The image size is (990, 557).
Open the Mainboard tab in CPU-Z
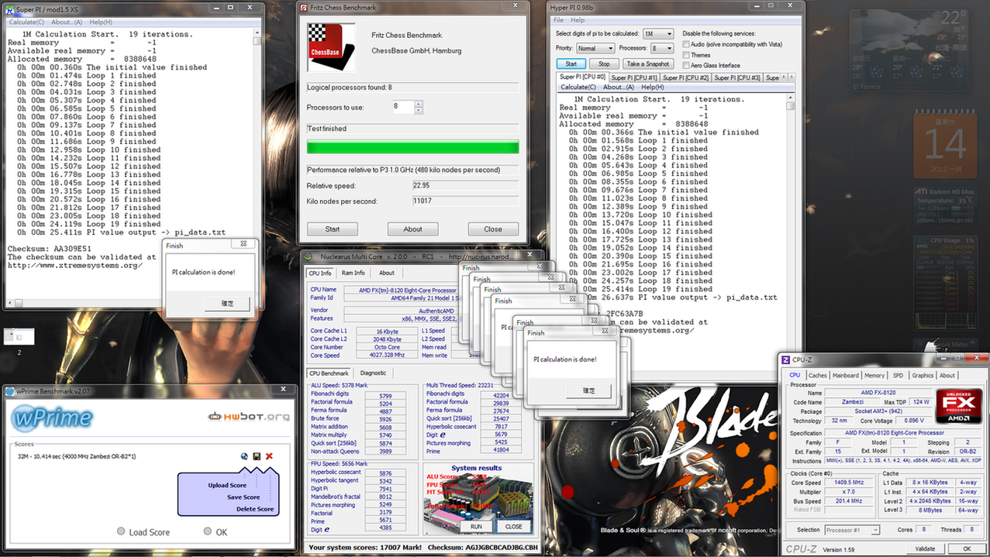point(846,375)
